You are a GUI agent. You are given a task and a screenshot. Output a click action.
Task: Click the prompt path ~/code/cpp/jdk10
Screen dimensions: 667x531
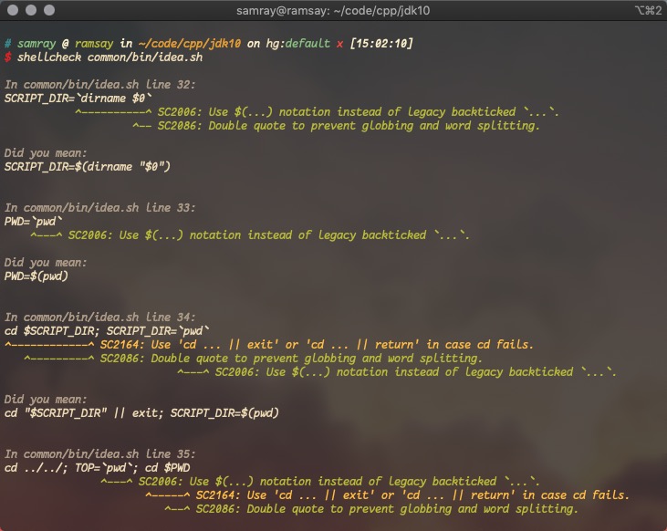[189, 44]
